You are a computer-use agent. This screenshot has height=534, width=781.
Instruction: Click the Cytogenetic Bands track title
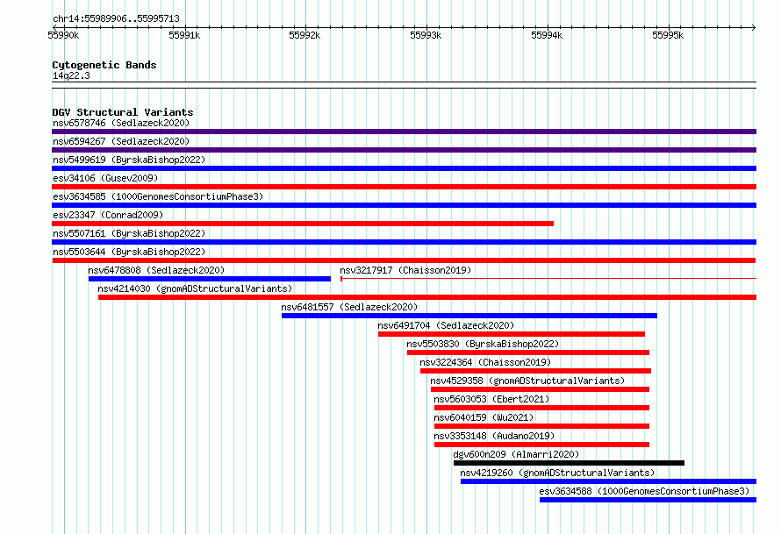point(104,65)
